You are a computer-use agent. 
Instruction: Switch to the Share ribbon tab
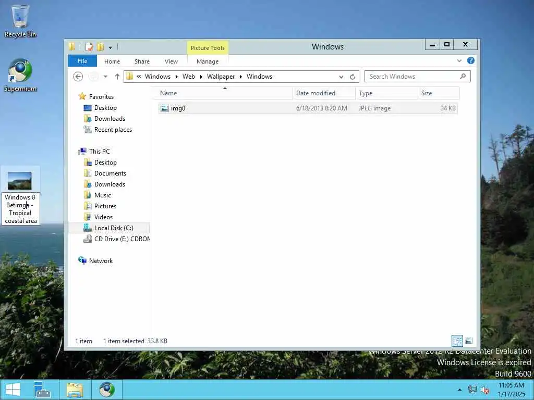pyautogui.click(x=142, y=61)
